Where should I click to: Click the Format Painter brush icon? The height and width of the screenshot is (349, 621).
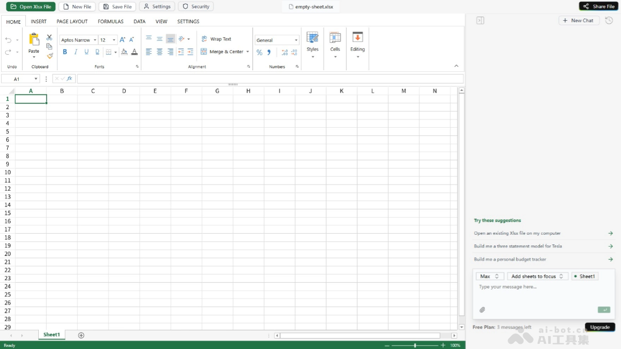pyautogui.click(x=50, y=56)
